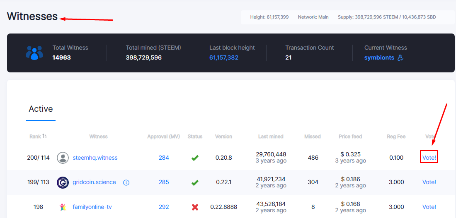456x218 pixels.
Task: Open the steemhq.witness profile link
Action: click(x=95, y=158)
